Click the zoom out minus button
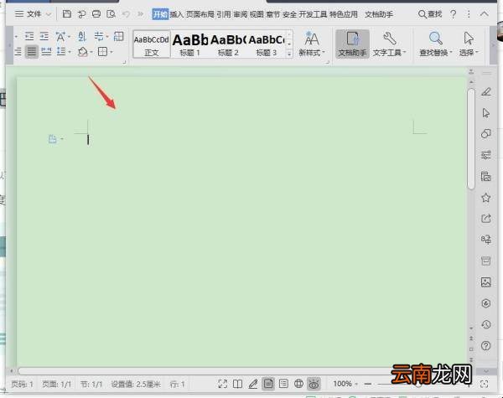 368,384
